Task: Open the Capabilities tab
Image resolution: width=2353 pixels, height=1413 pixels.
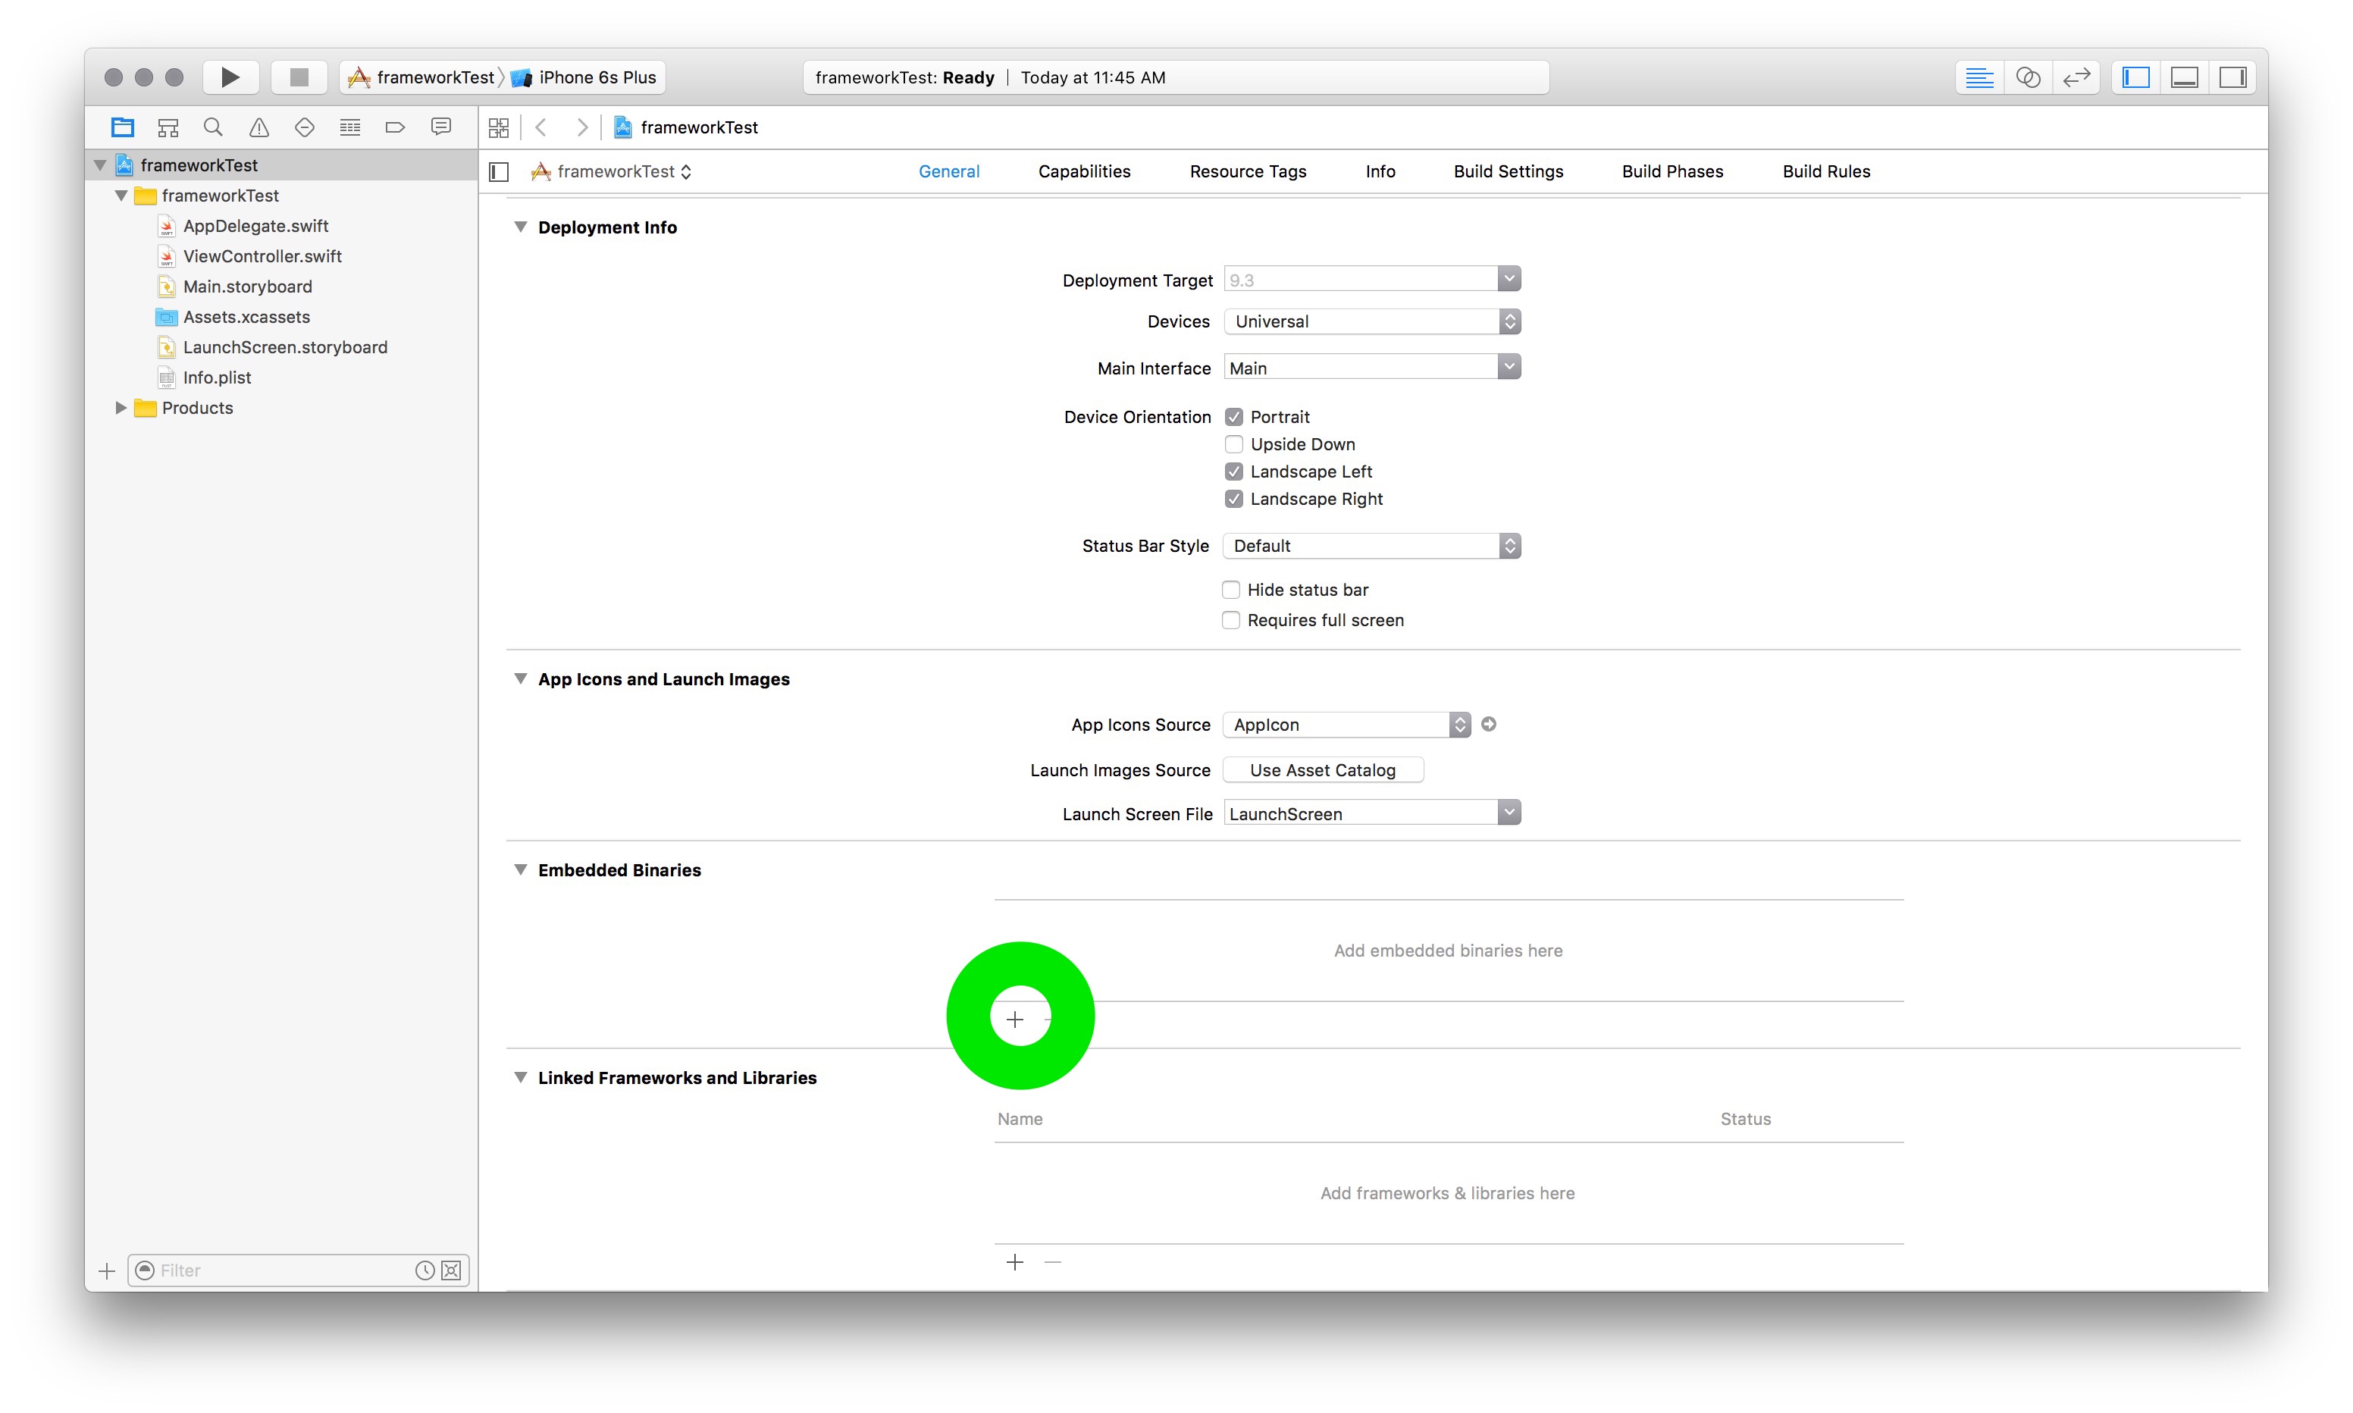Action: pos(1084,171)
